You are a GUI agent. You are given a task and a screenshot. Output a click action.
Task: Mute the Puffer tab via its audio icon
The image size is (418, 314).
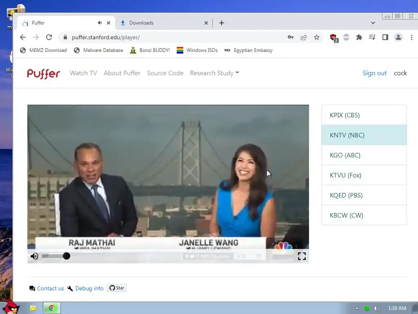[x=100, y=23]
